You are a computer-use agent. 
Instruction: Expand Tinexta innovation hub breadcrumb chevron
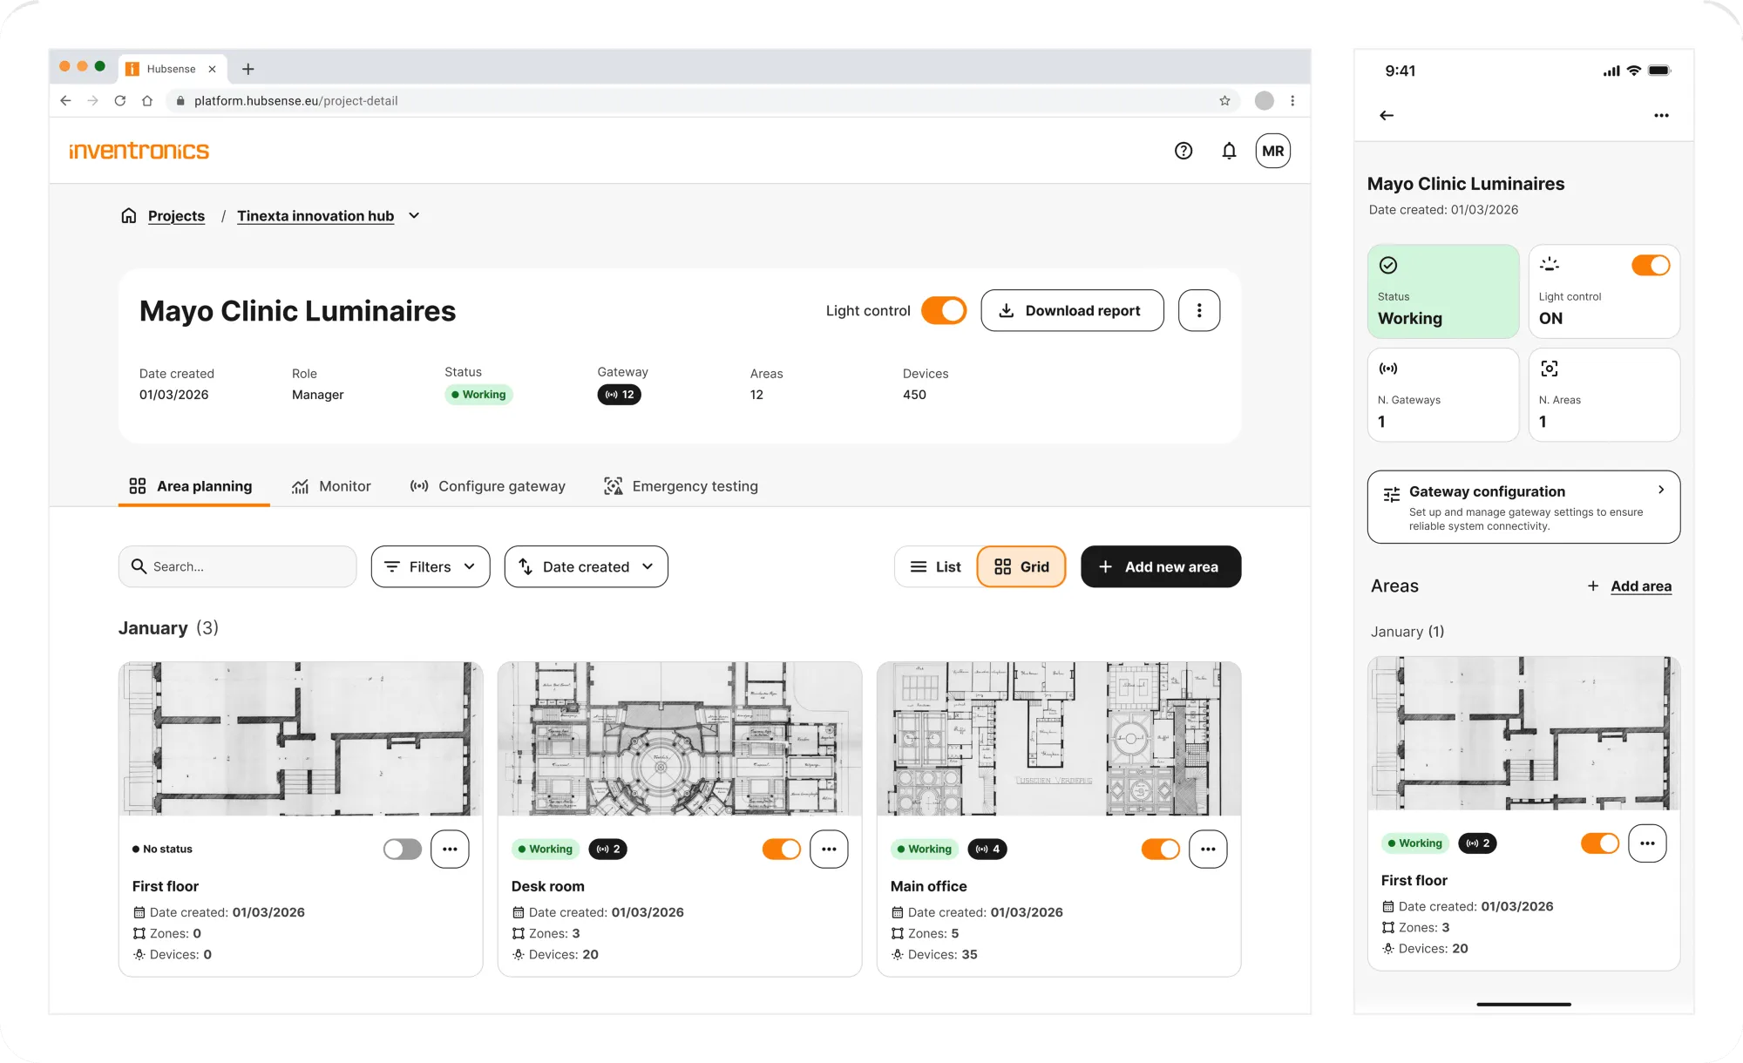tap(414, 215)
